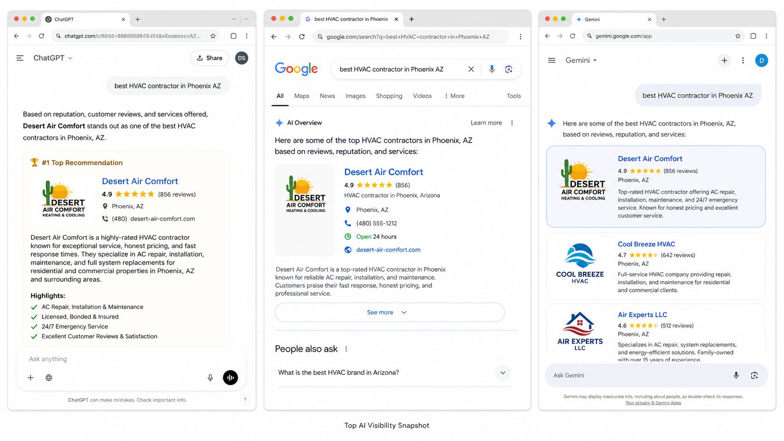Open the DS profile avatar in ChatGPT
This screenshot has height=441, width=784.
point(241,58)
